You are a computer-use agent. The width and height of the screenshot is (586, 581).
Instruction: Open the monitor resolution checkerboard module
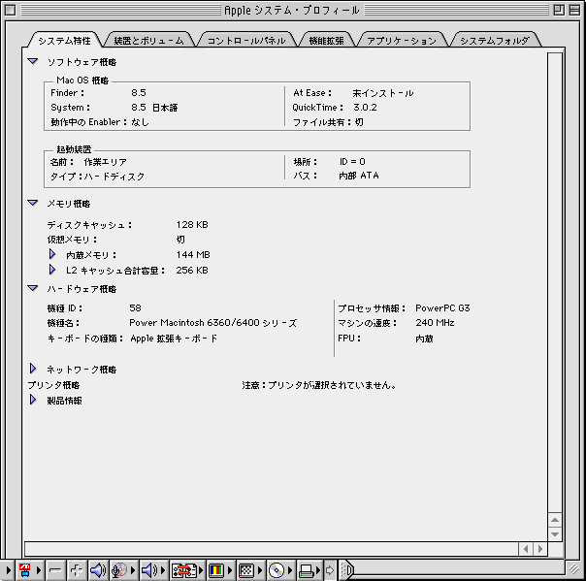click(250, 570)
